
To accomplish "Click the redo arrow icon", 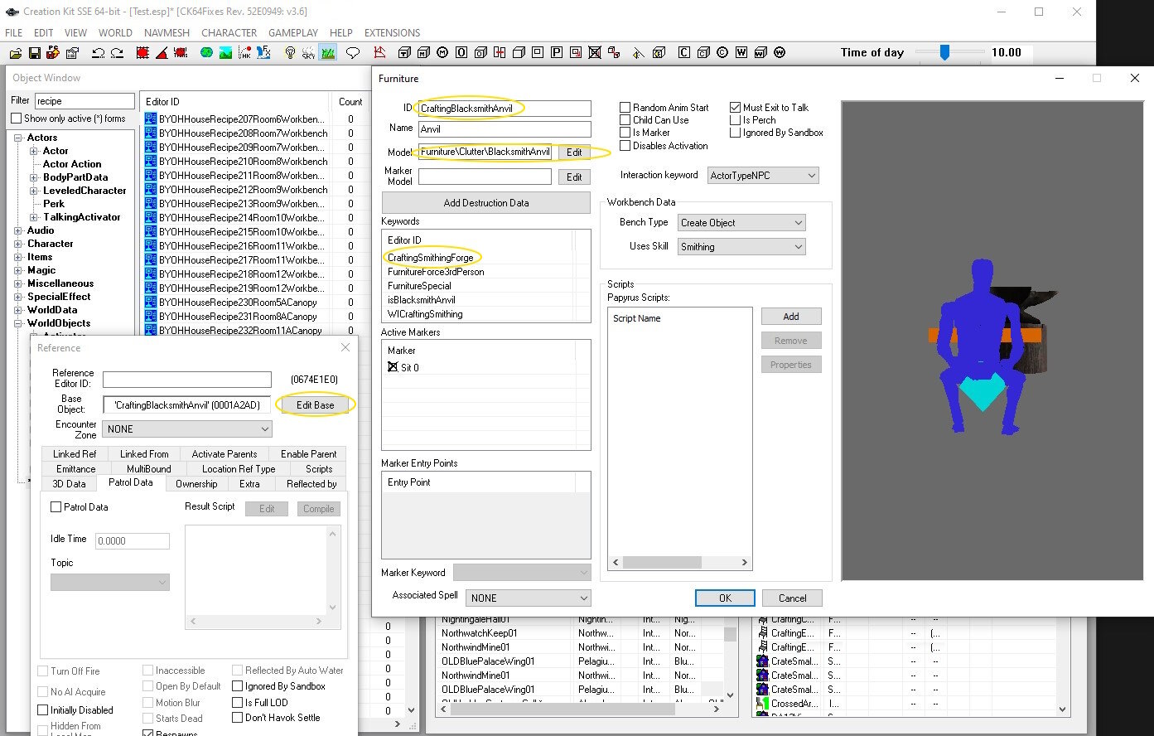I will click(117, 53).
